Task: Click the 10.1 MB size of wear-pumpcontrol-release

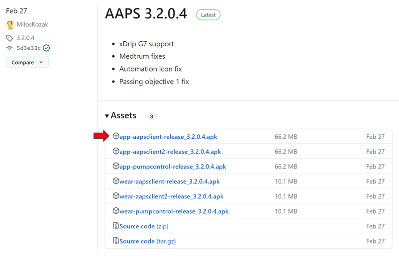Action: point(286,211)
